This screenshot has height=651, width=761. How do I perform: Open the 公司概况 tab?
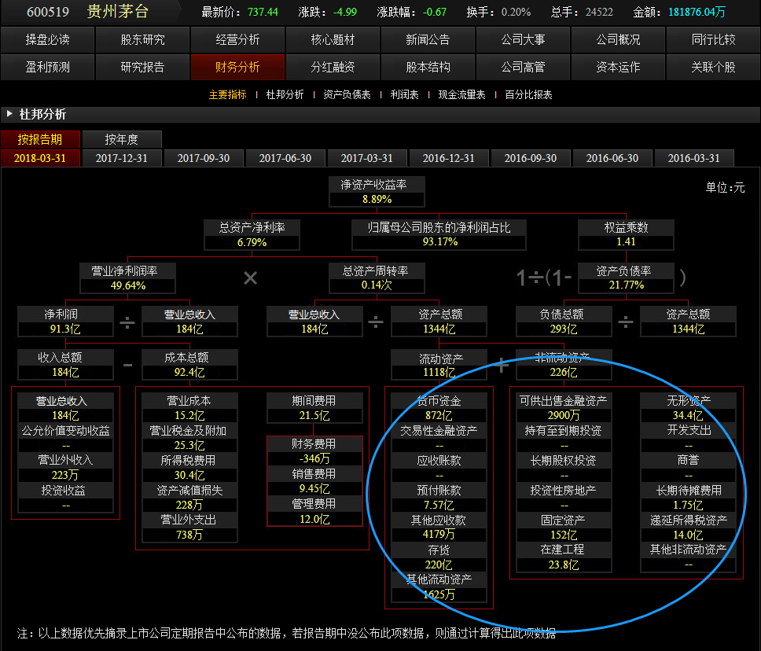pyautogui.click(x=618, y=40)
